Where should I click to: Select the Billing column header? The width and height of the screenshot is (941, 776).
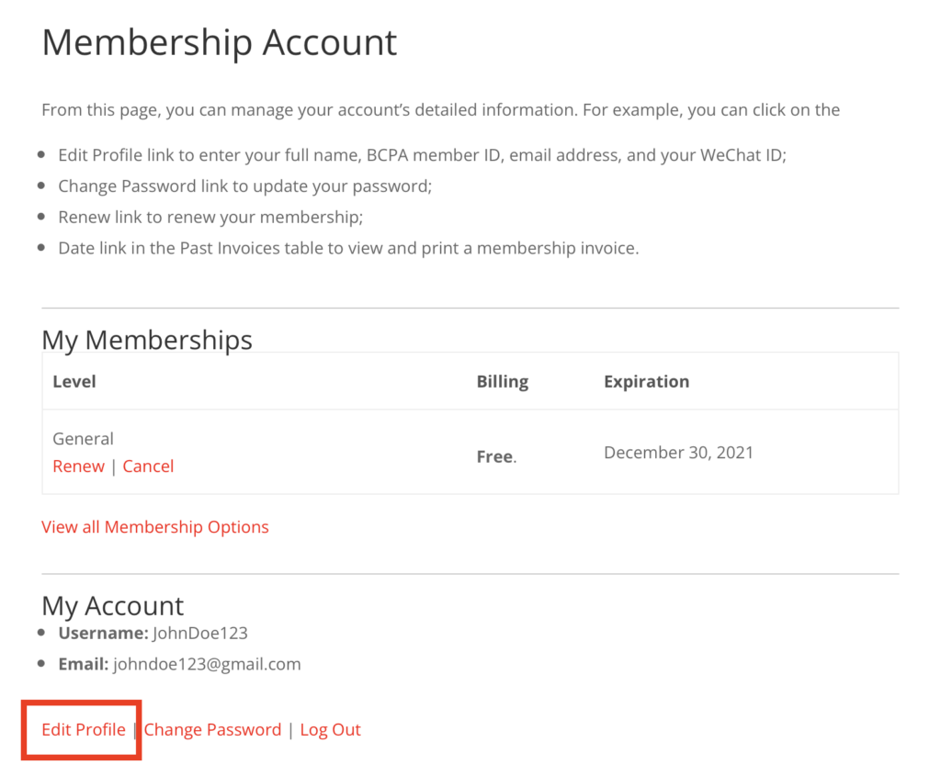click(502, 381)
